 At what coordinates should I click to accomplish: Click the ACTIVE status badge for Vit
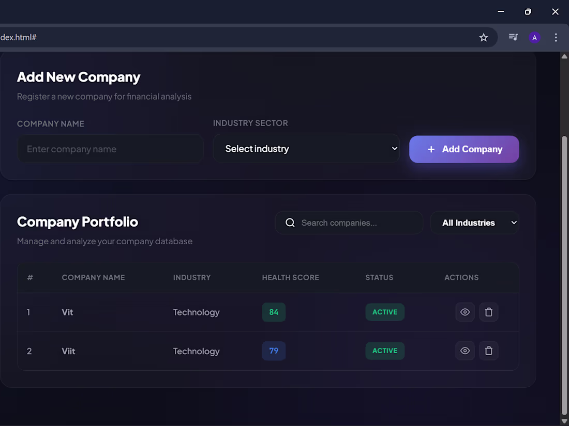[x=385, y=312]
